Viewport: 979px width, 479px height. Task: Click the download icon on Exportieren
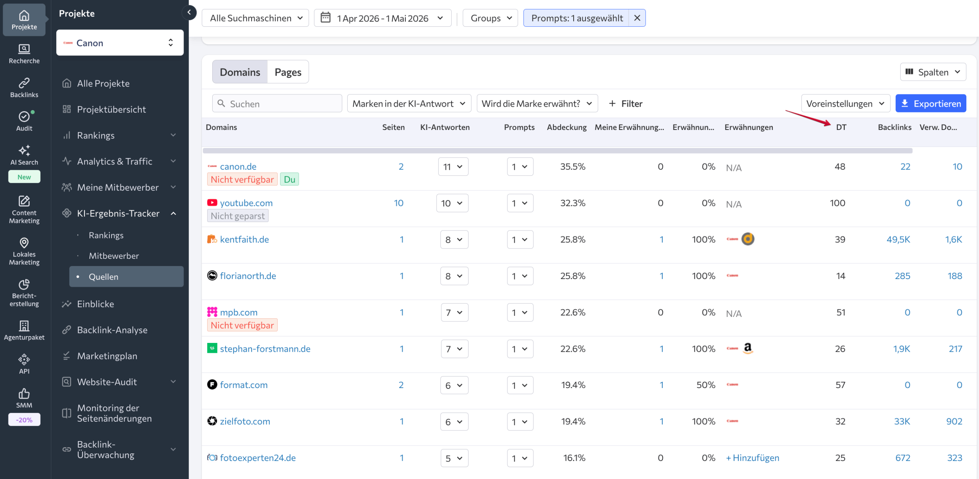[905, 103]
